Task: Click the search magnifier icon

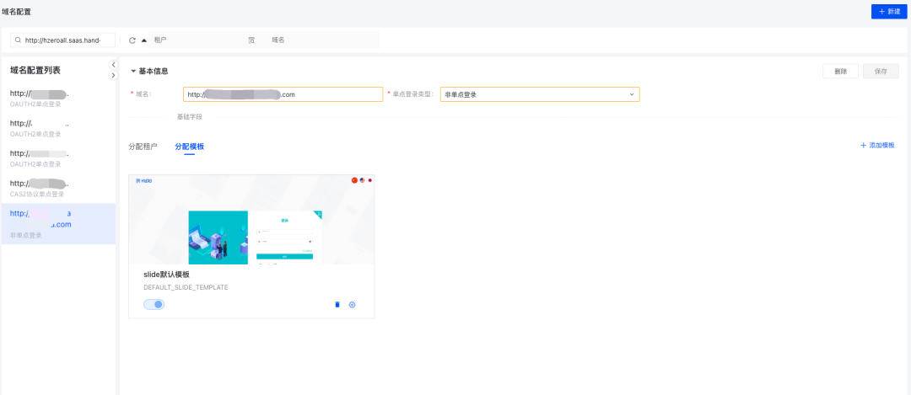Action: pos(19,40)
